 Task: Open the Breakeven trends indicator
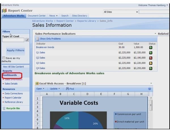coord(45,47)
